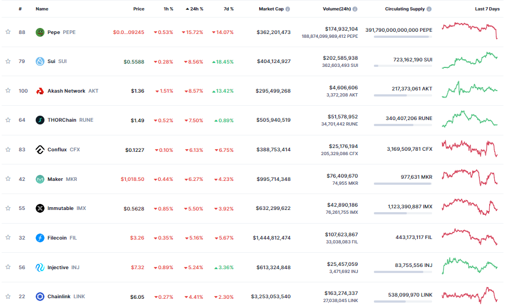Click Last 7 Days column header
Screen dimensions: 515x307
pos(488,9)
